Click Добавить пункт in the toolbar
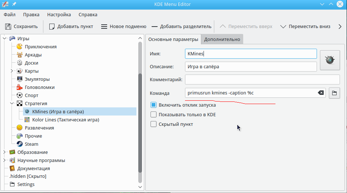 pos(71,27)
